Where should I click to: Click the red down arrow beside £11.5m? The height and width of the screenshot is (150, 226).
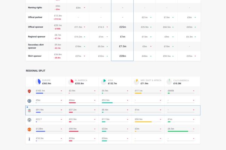click(84, 27)
